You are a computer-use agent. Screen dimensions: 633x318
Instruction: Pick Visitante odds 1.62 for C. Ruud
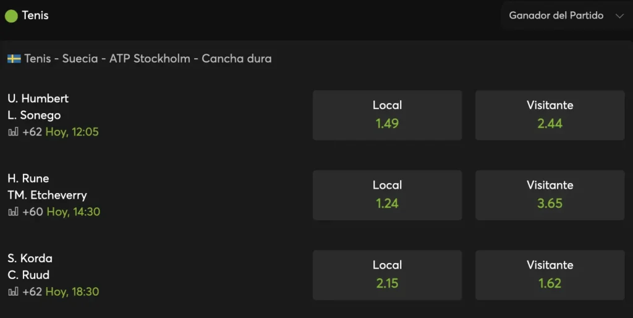click(550, 275)
